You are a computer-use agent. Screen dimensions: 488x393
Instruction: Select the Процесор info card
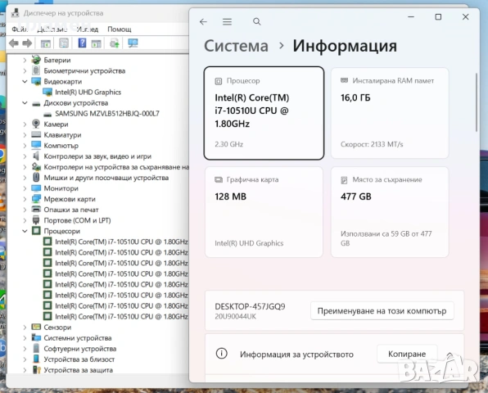coord(264,113)
